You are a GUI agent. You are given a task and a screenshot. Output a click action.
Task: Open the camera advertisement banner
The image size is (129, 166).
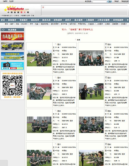[12, 66]
